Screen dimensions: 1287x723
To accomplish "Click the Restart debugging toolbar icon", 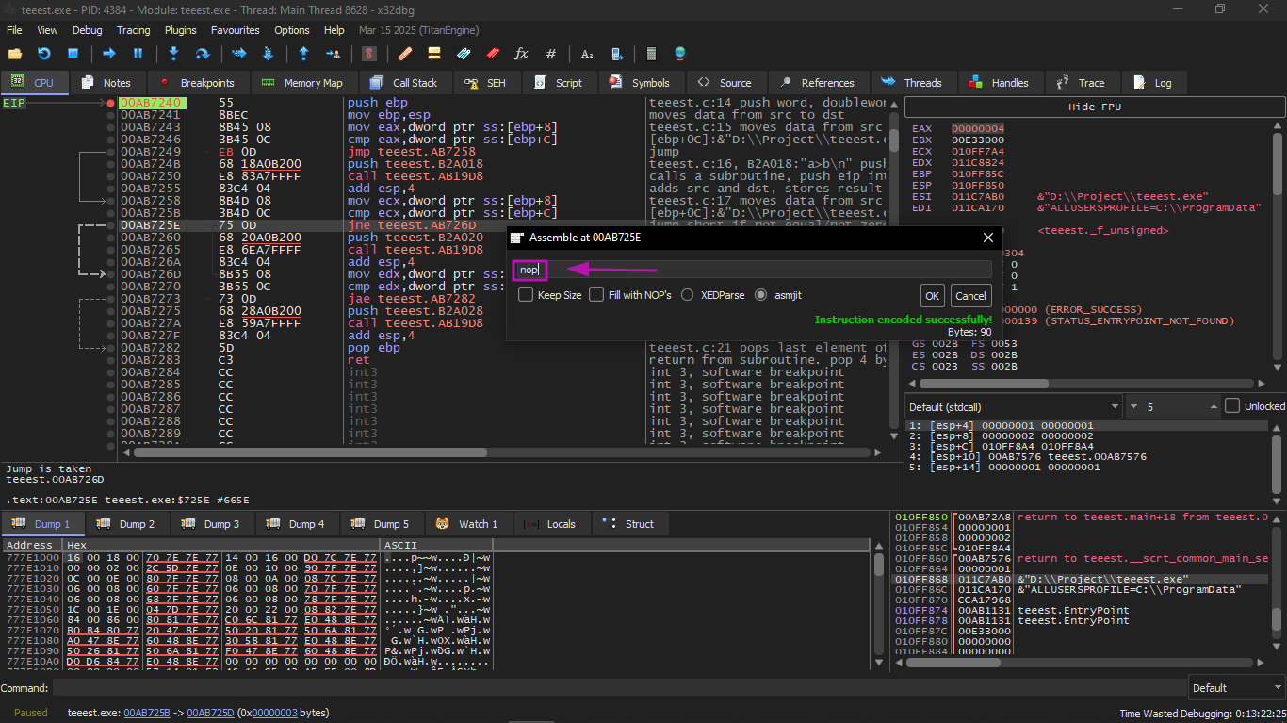I will pyautogui.click(x=43, y=54).
